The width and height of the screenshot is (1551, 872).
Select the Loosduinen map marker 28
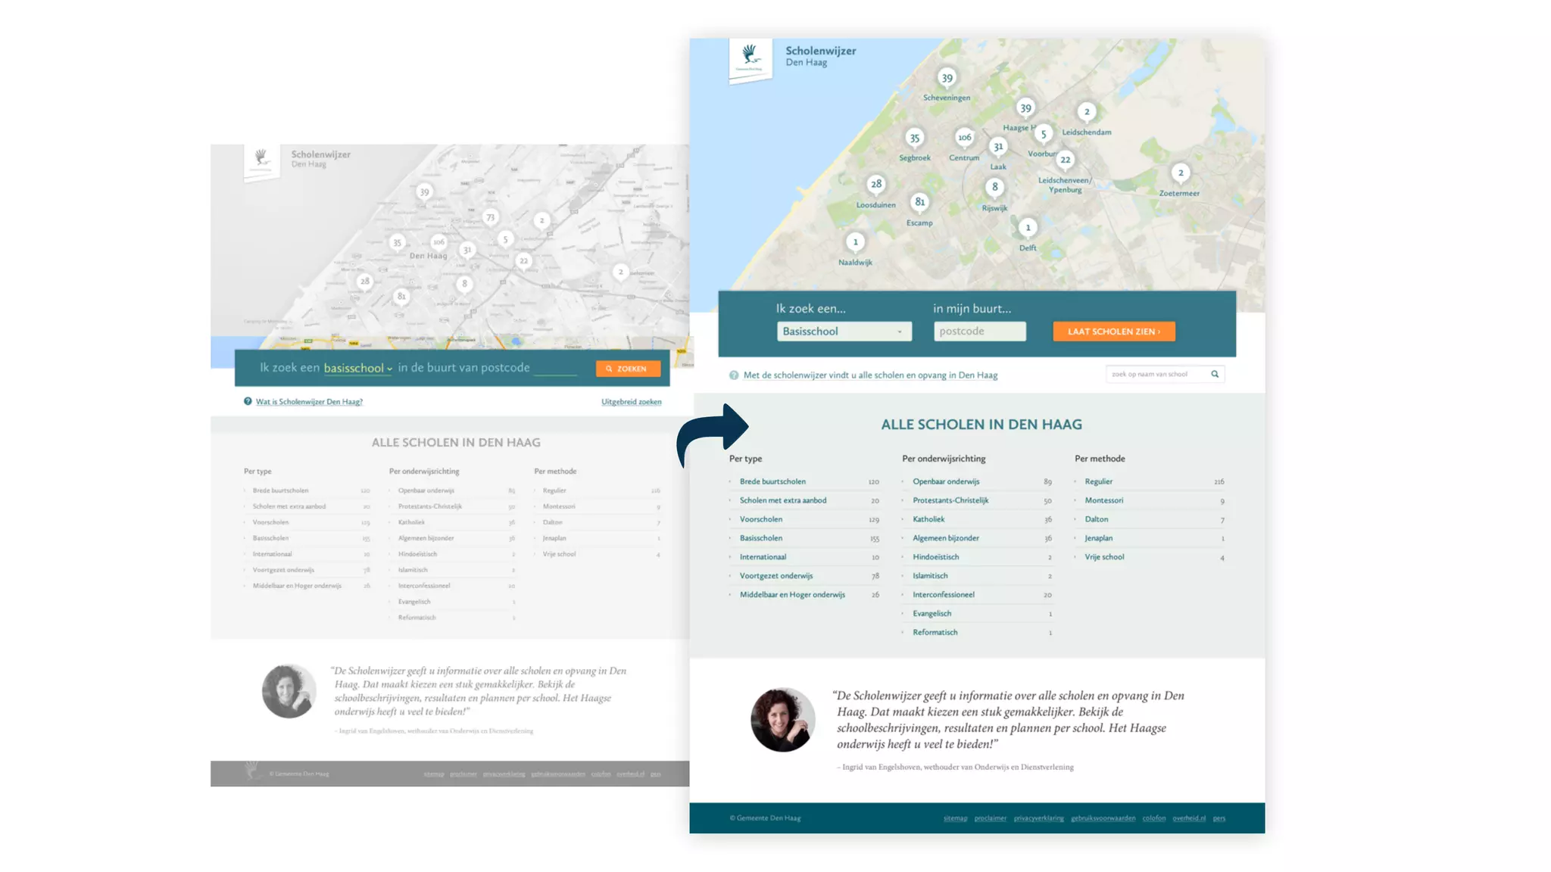[876, 184]
